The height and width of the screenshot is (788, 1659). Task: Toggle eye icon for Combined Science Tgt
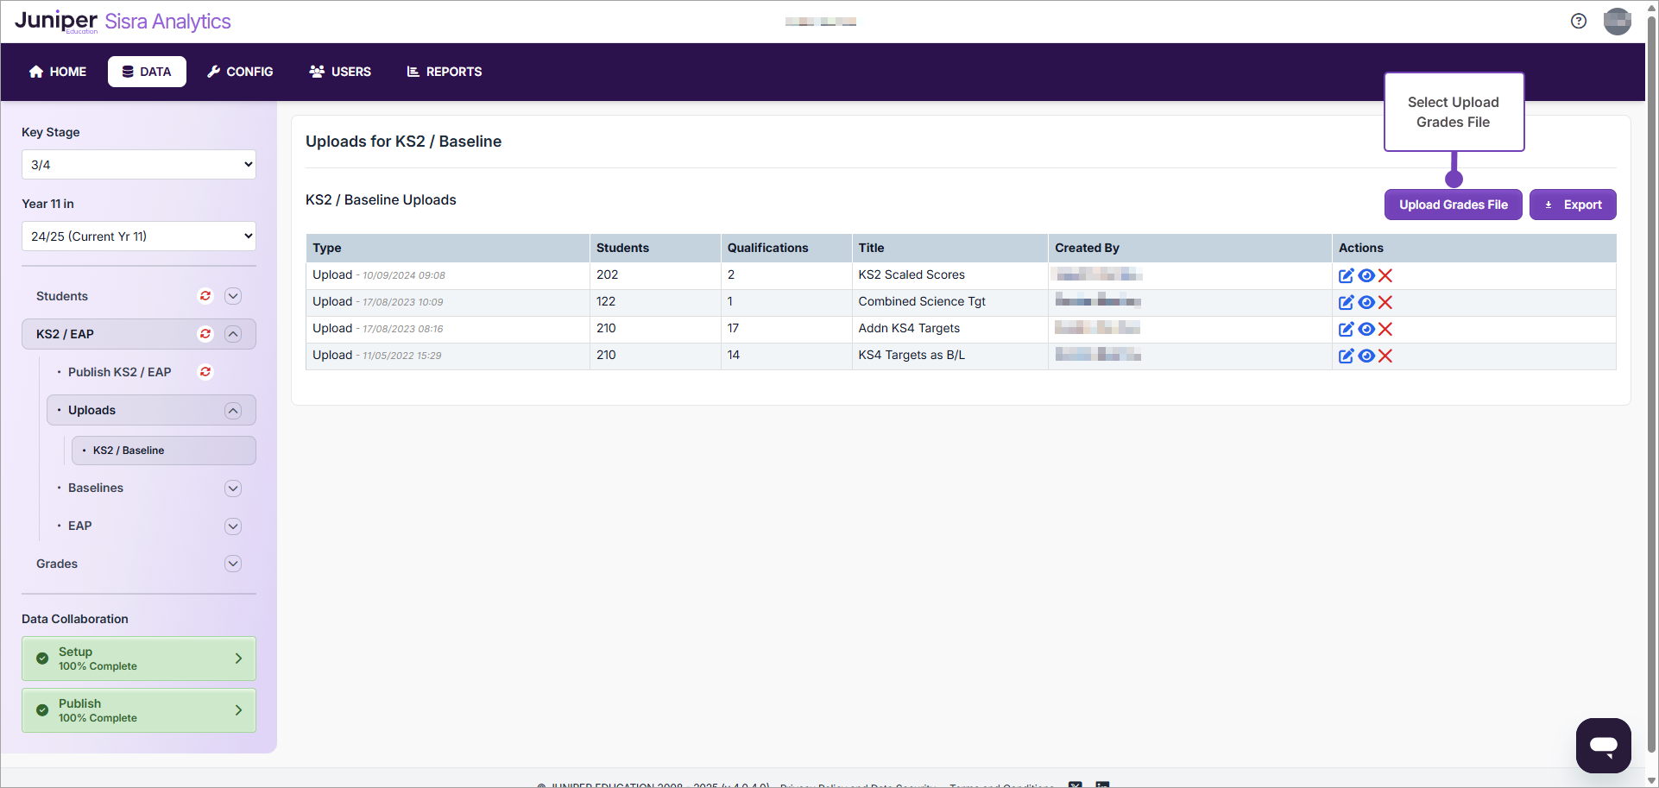(x=1366, y=302)
